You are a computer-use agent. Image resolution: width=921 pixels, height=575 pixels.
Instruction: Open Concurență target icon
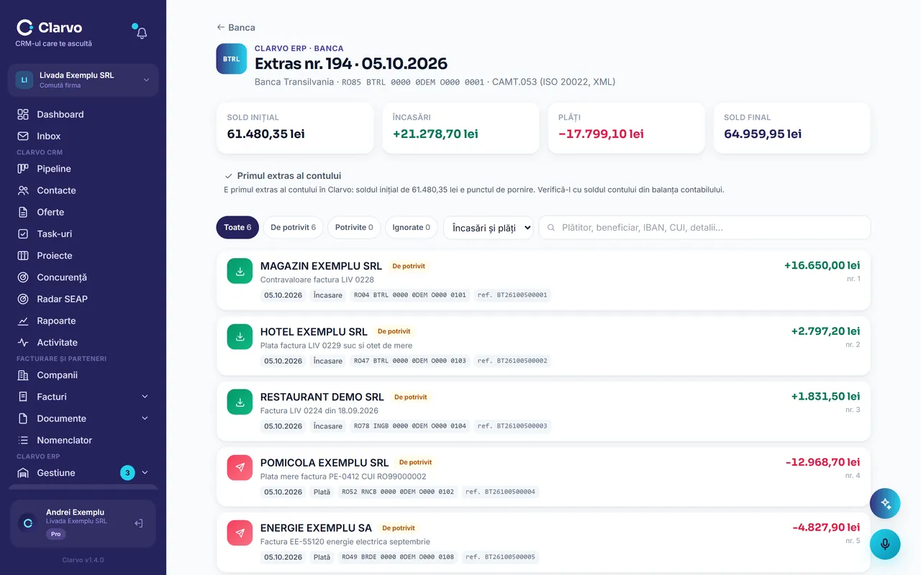[x=23, y=277]
